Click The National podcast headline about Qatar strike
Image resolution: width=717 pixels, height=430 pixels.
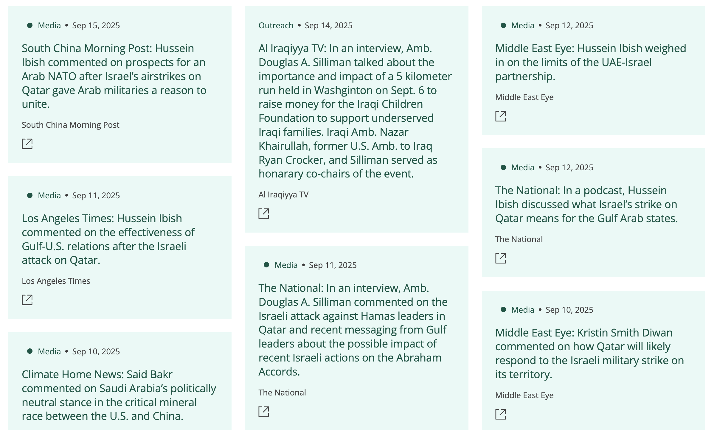tap(586, 204)
